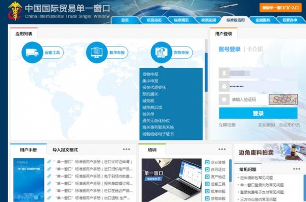Open the 运输工具 truck icon
The height and width of the screenshot is (202, 306).
(x=32, y=53)
